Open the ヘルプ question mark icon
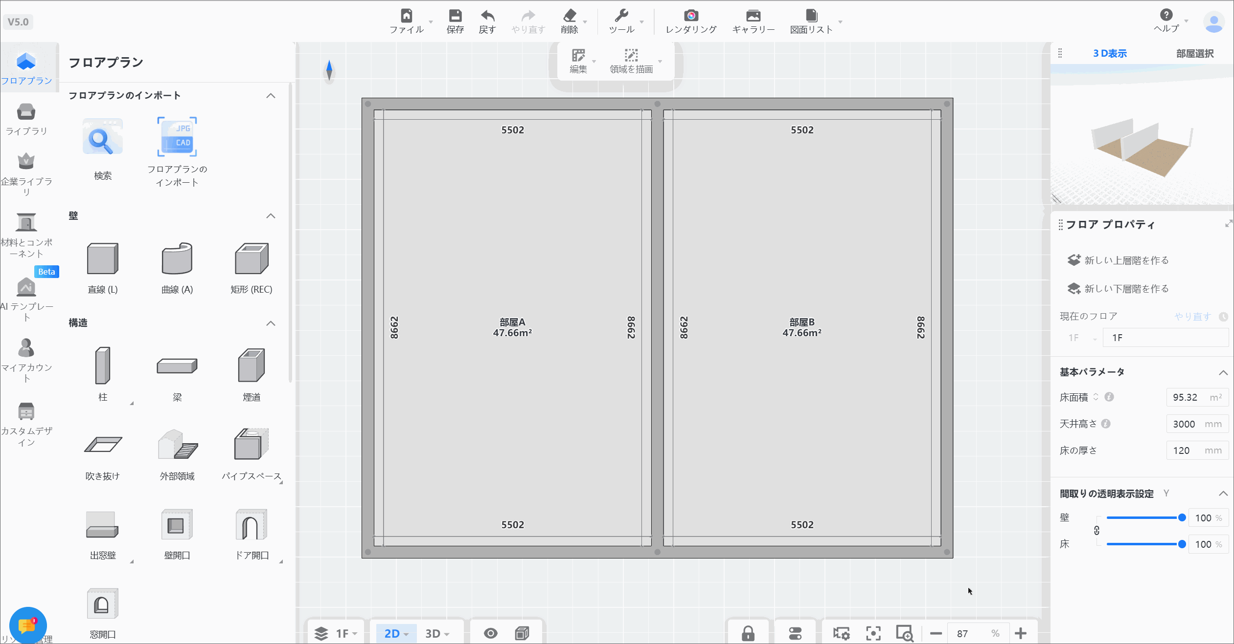Screen dimensions: 1234x644 point(1166,15)
